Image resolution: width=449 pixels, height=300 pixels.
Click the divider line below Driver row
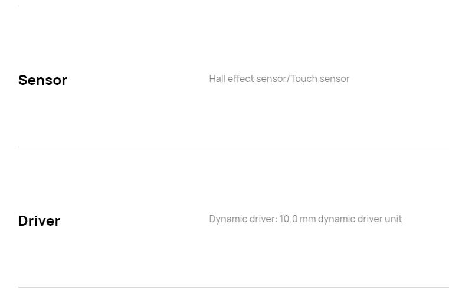(234, 287)
